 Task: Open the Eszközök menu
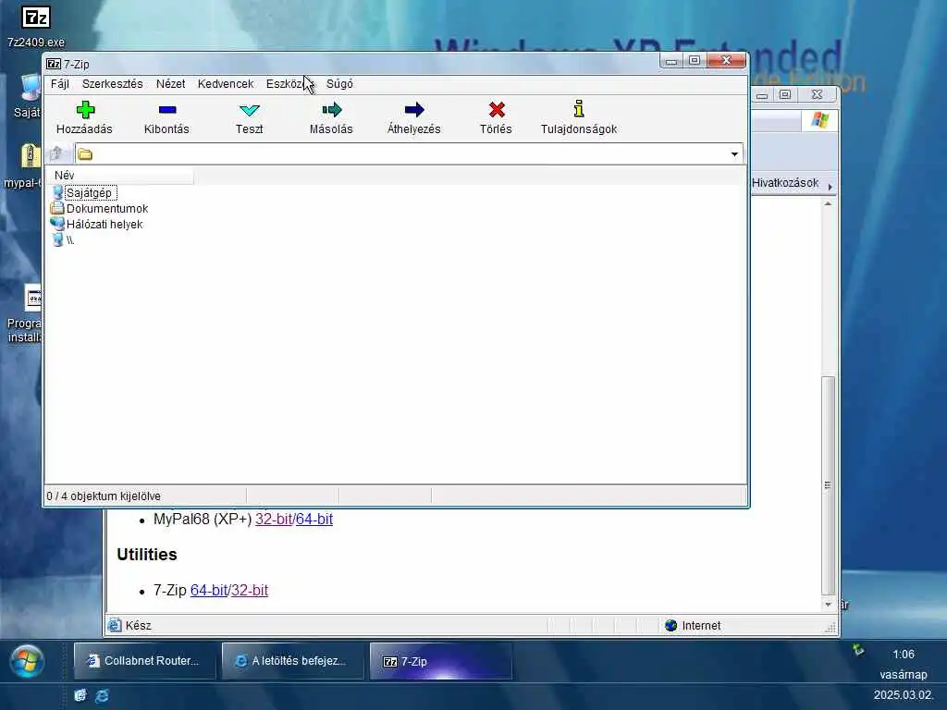coord(289,84)
